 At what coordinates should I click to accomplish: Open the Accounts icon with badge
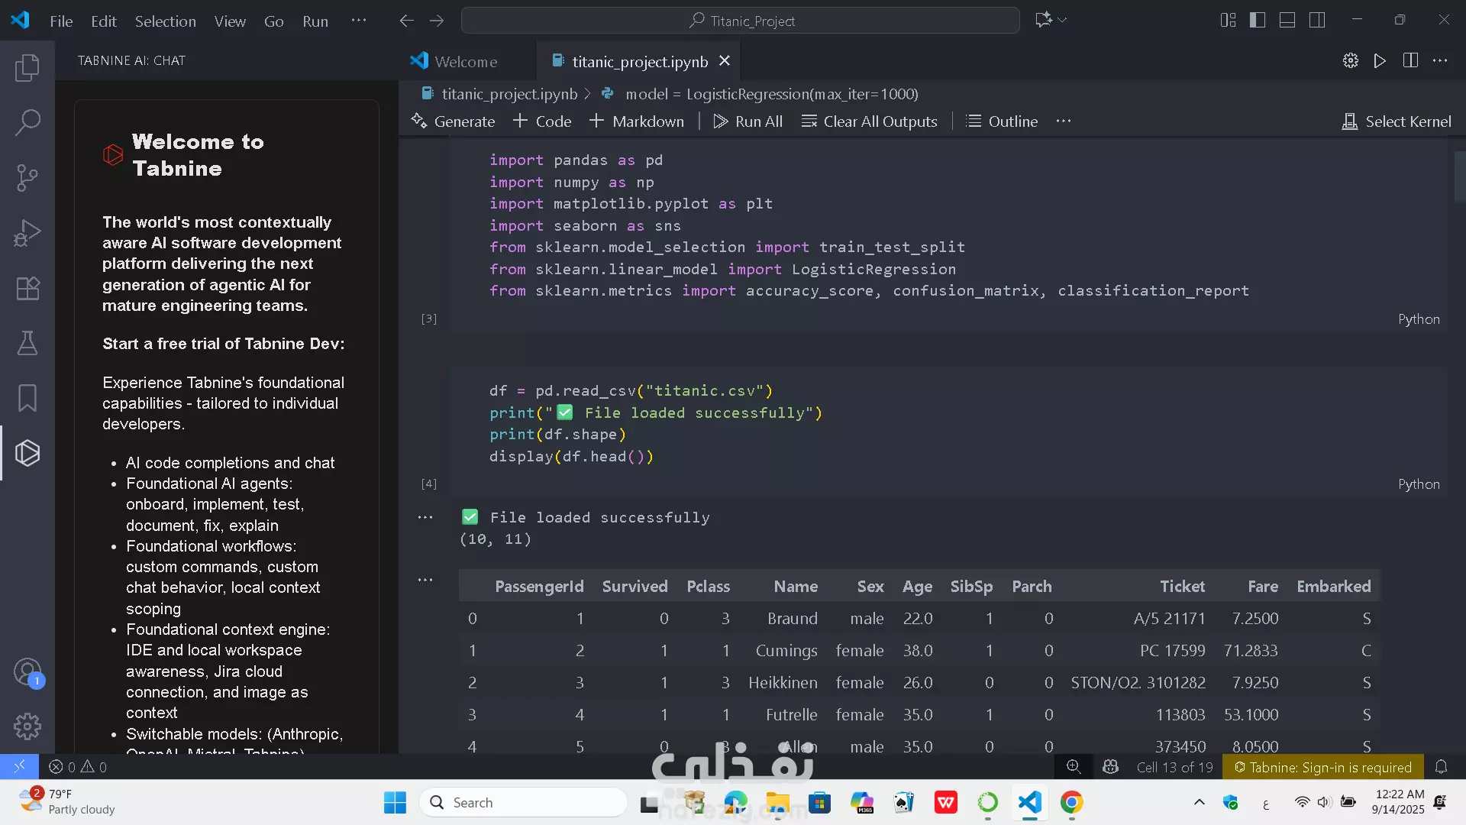click(x=27, y=672)
